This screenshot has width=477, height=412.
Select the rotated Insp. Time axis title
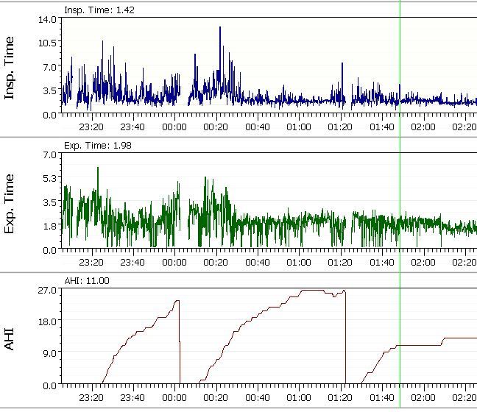[x=10, y=66]
